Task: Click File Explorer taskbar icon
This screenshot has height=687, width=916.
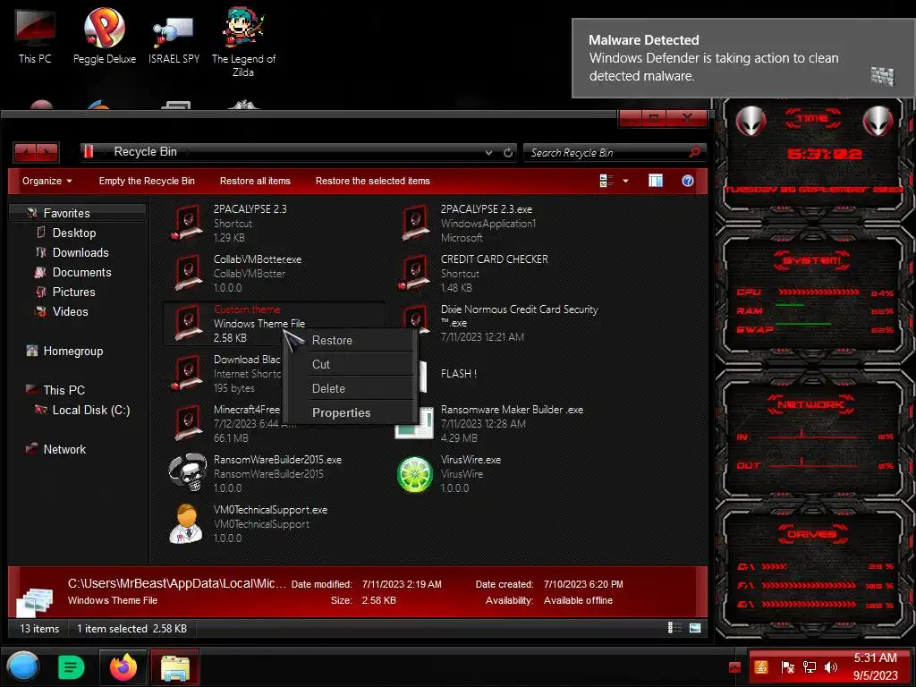Action: point(175,667)
